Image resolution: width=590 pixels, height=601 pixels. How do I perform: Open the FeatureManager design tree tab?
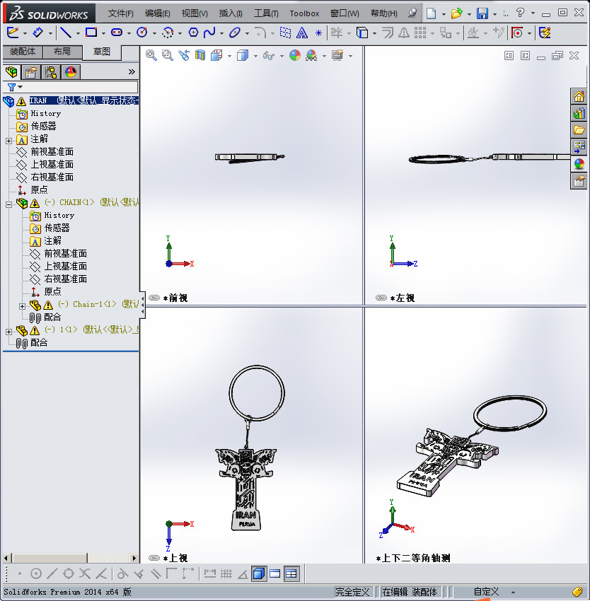(x=11, y=72)
